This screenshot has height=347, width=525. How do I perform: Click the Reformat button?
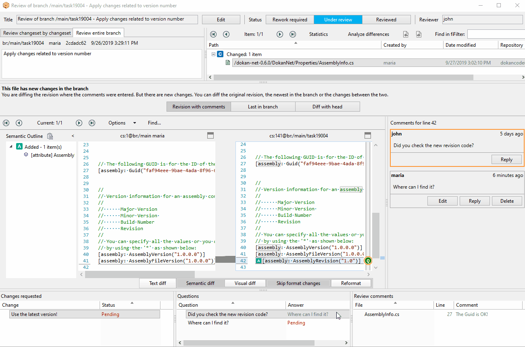click(x=350, y=283)
